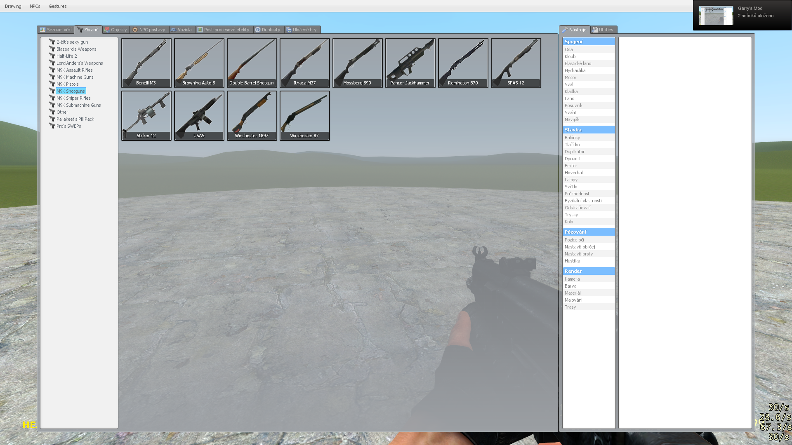The image size is (792, 445).
Task: Click the Remington 870 weapon tile
Action: tap(463, 63)
